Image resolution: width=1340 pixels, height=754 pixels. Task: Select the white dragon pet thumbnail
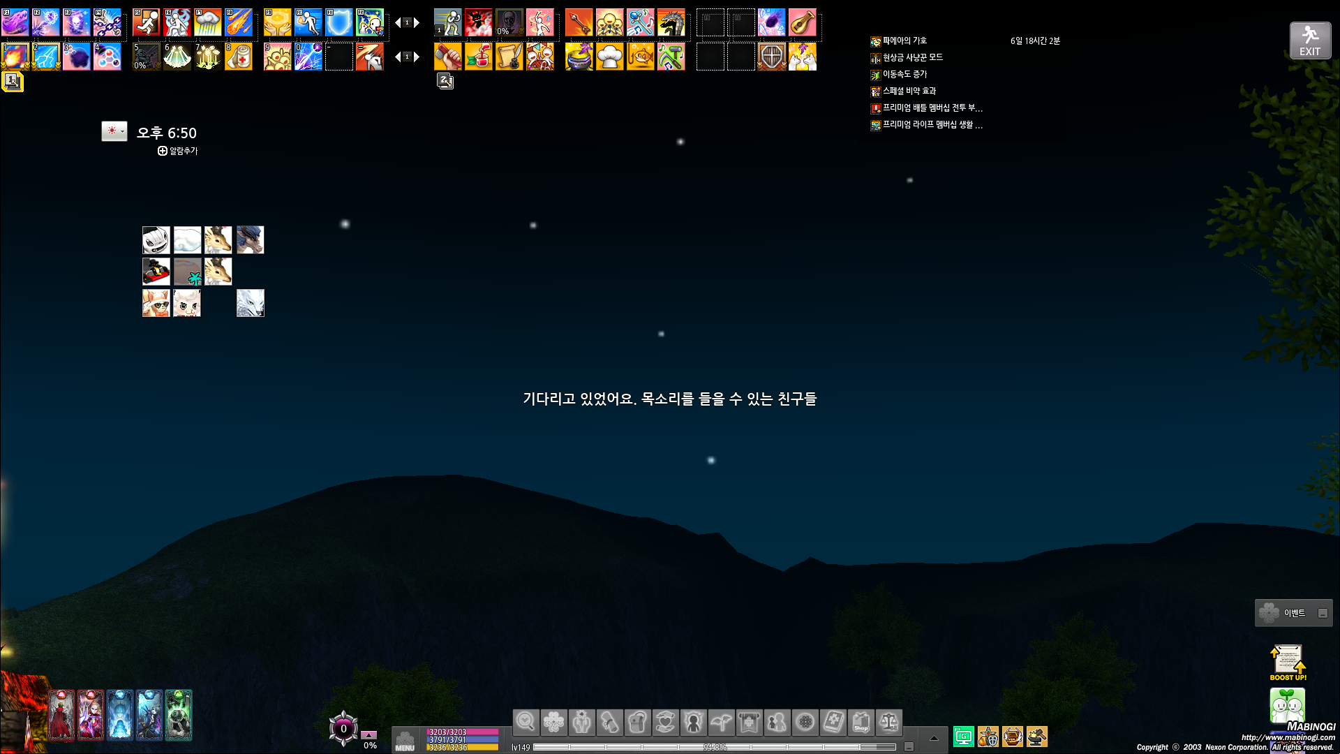[x=250, y=304]
